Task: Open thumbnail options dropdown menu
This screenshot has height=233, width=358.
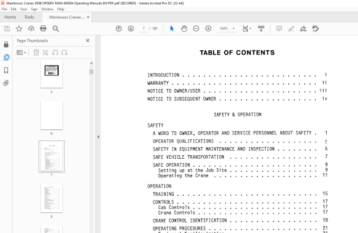Action: [21, 53]
